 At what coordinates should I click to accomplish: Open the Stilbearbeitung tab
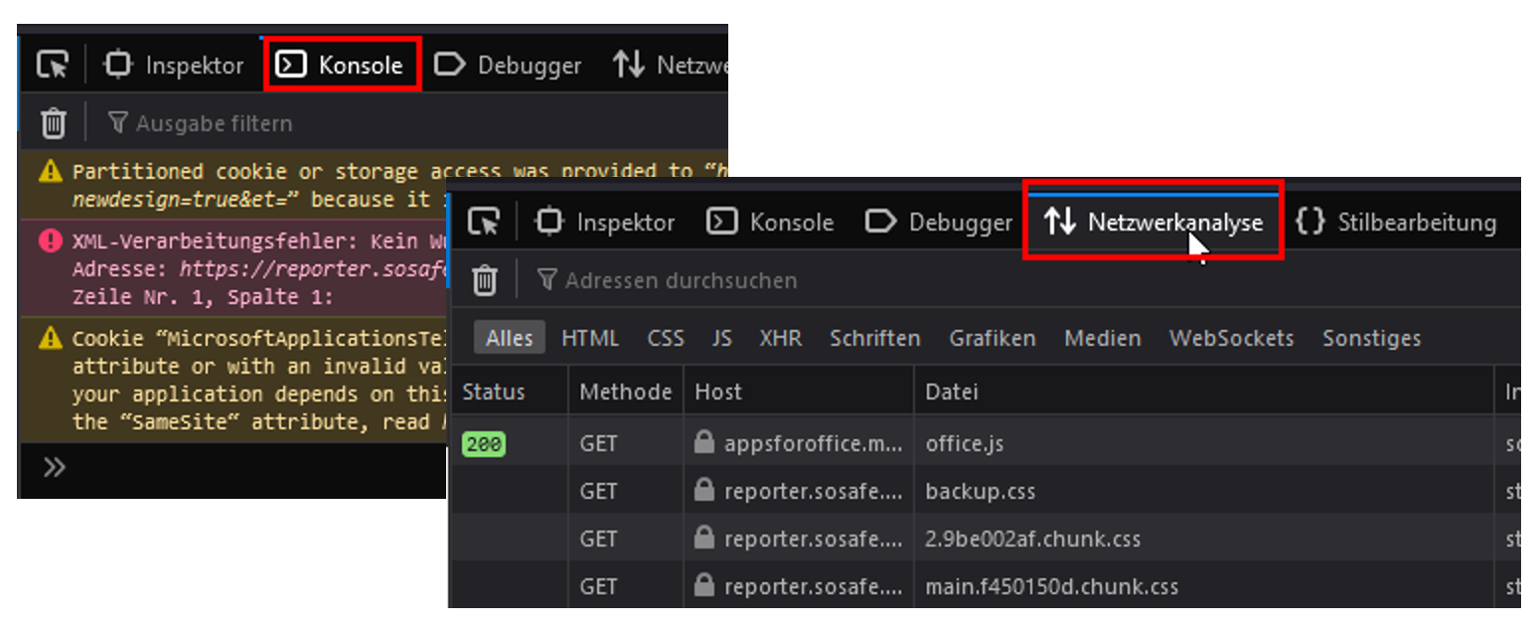pos(1397,222)
